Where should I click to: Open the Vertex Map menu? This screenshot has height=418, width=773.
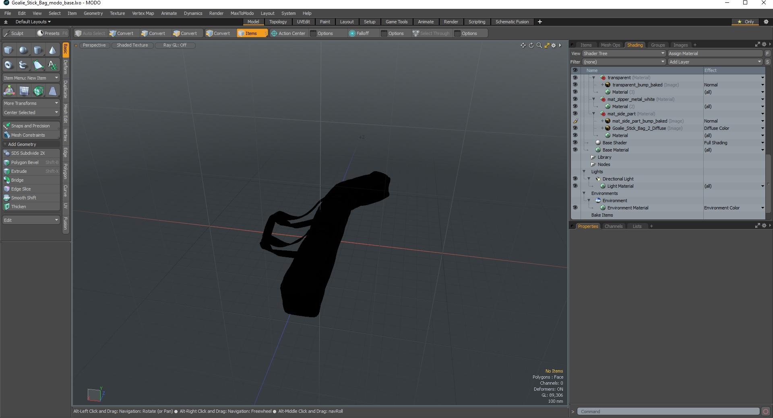[143, 13]
